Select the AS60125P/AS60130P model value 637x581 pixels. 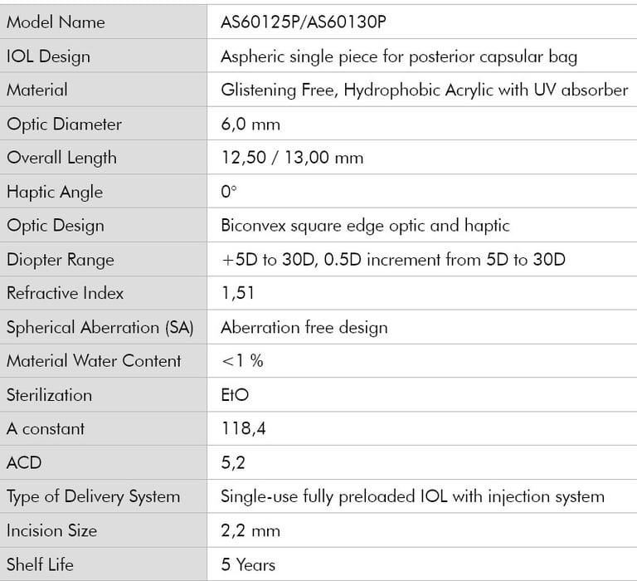304,22
